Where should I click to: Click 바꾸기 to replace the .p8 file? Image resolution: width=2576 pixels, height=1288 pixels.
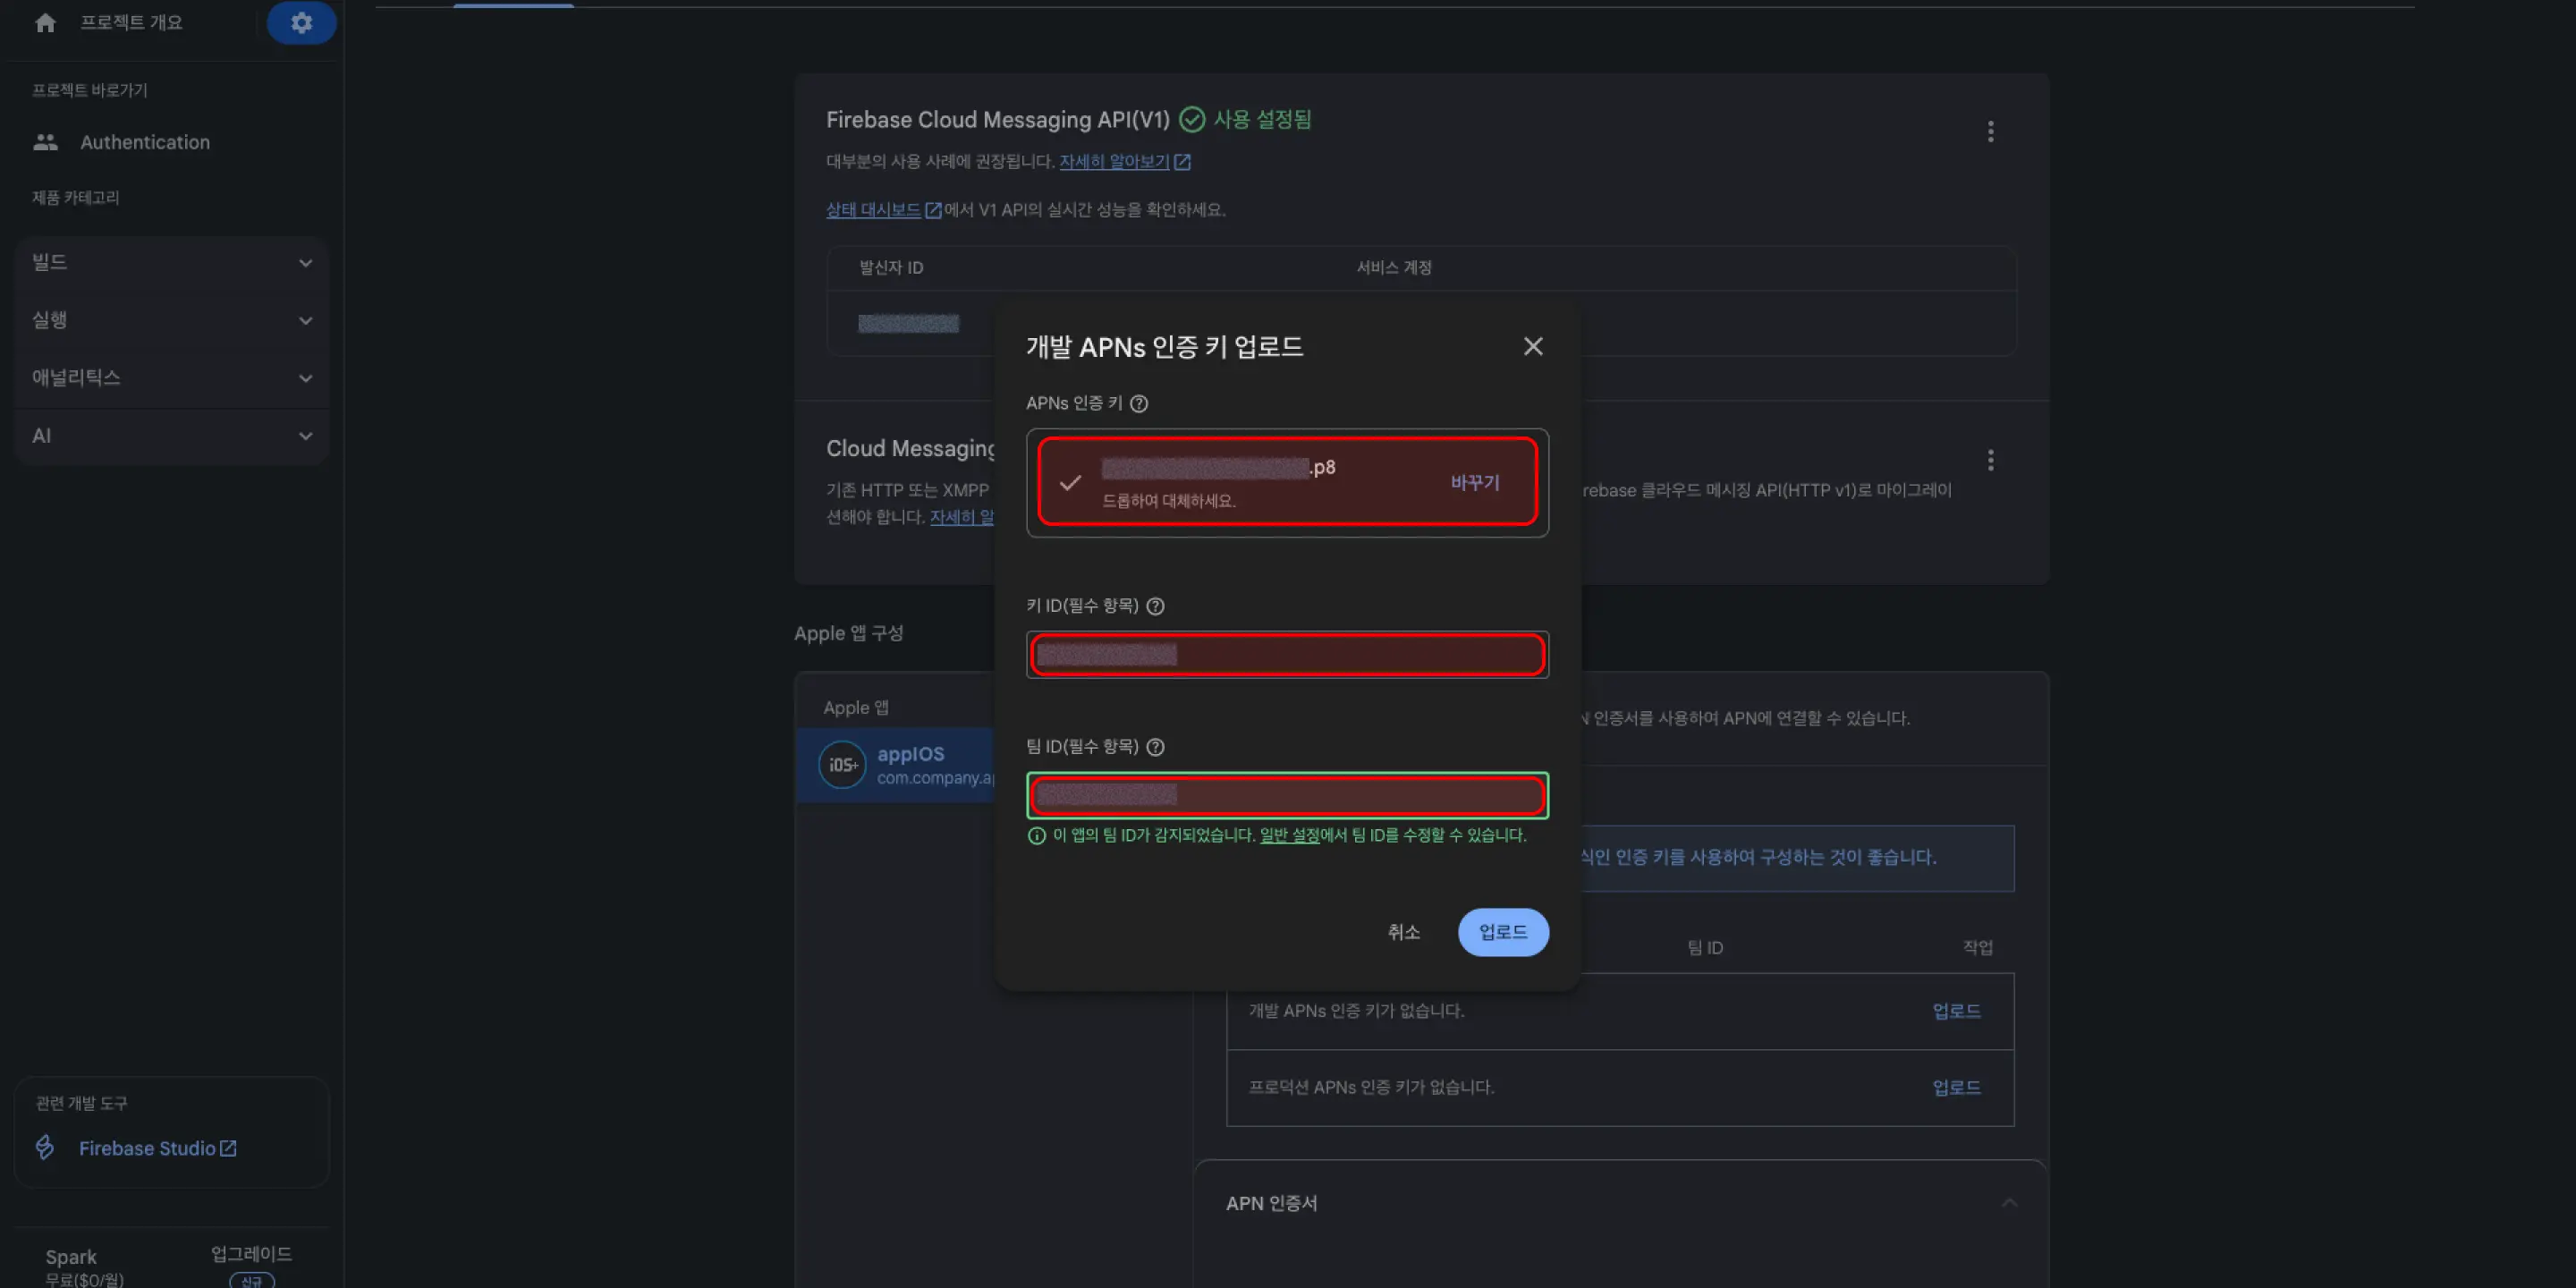point(1475,483)
